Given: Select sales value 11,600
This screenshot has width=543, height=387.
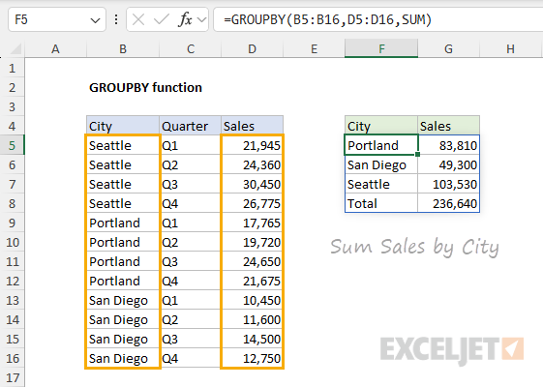Looking at the screenshot, I should (252, 319).
